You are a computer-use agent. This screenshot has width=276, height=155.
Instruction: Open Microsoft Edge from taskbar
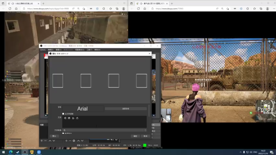click(x=11, y=152)
